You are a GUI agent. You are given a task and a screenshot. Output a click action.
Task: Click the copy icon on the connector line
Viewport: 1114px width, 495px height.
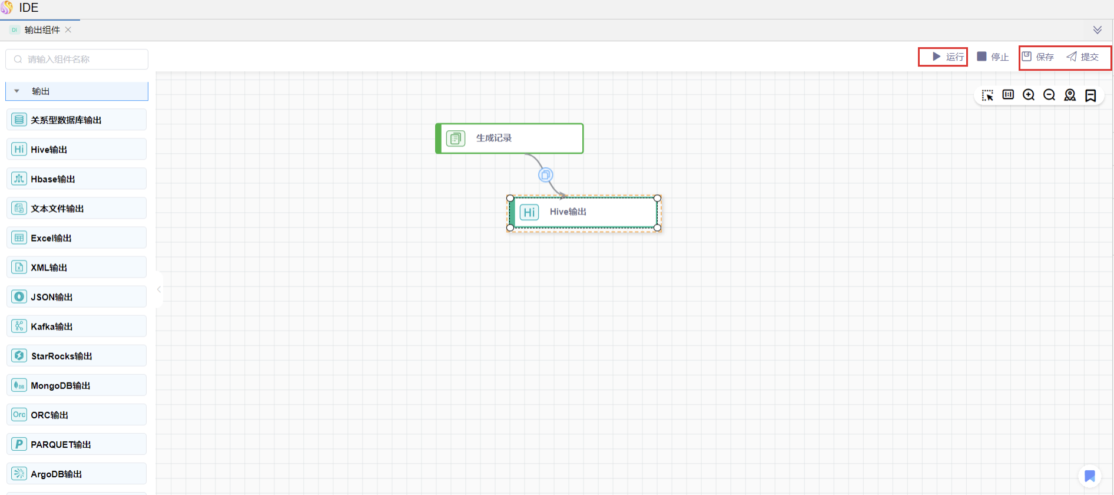pyautogui.click(x=546, y=175)
